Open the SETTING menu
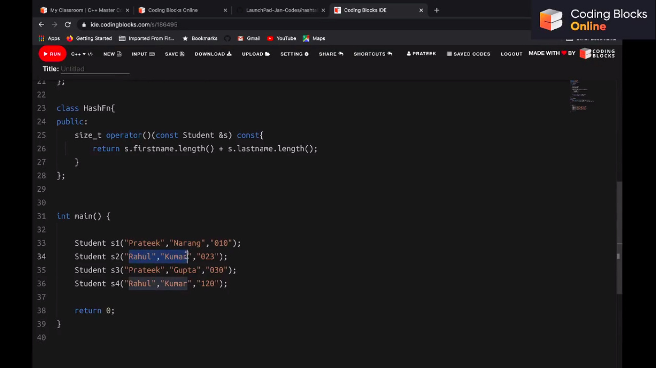The width and height of the screenshot is (656, 368). (294, 54)
